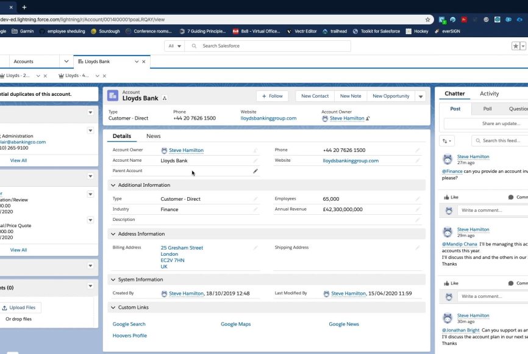Open the more actions dropdown beside New Opportunity
528x354 pixels.
point(420,96)
